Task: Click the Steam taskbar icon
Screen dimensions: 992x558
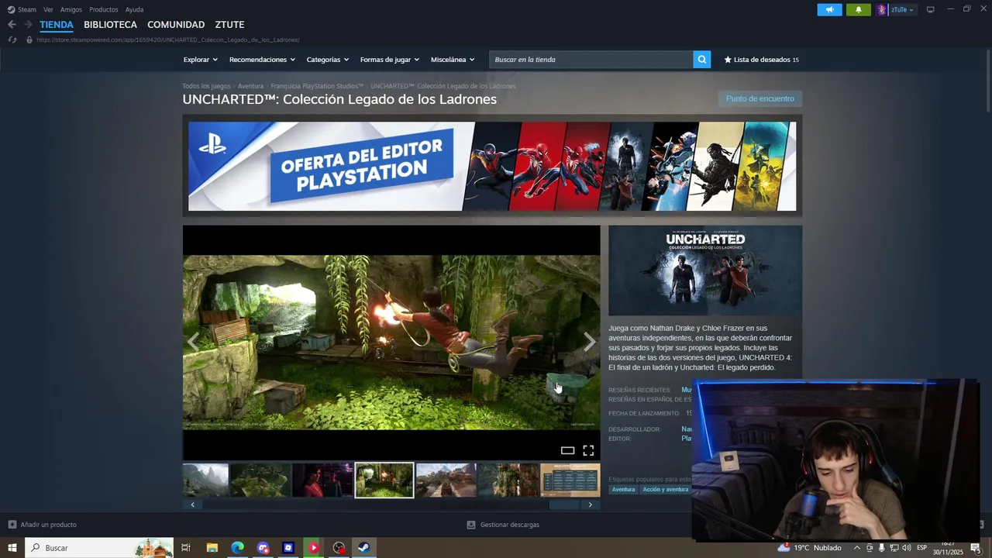Action: (363, 548)
